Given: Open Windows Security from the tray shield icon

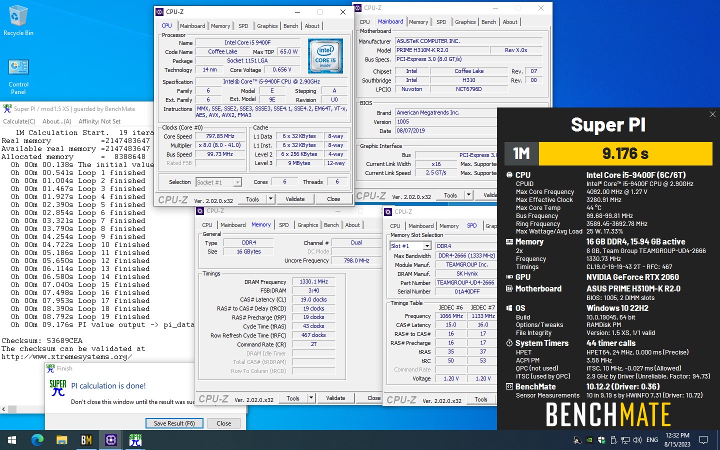Looking at the screenshot, I should [601, 440].
